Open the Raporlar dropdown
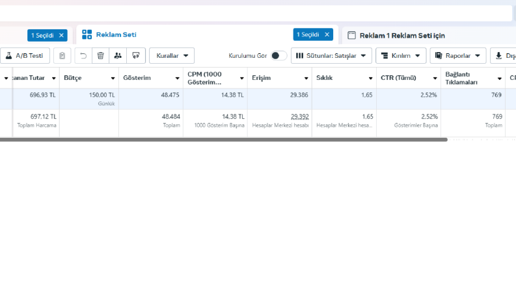516x290 pixels. click(x=457, y=55)
